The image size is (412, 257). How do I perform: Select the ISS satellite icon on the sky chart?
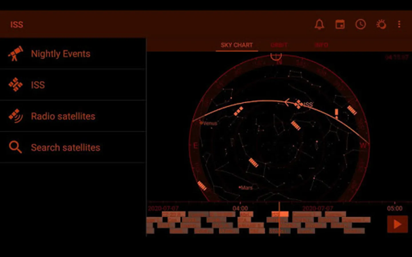tap(299, 104)
